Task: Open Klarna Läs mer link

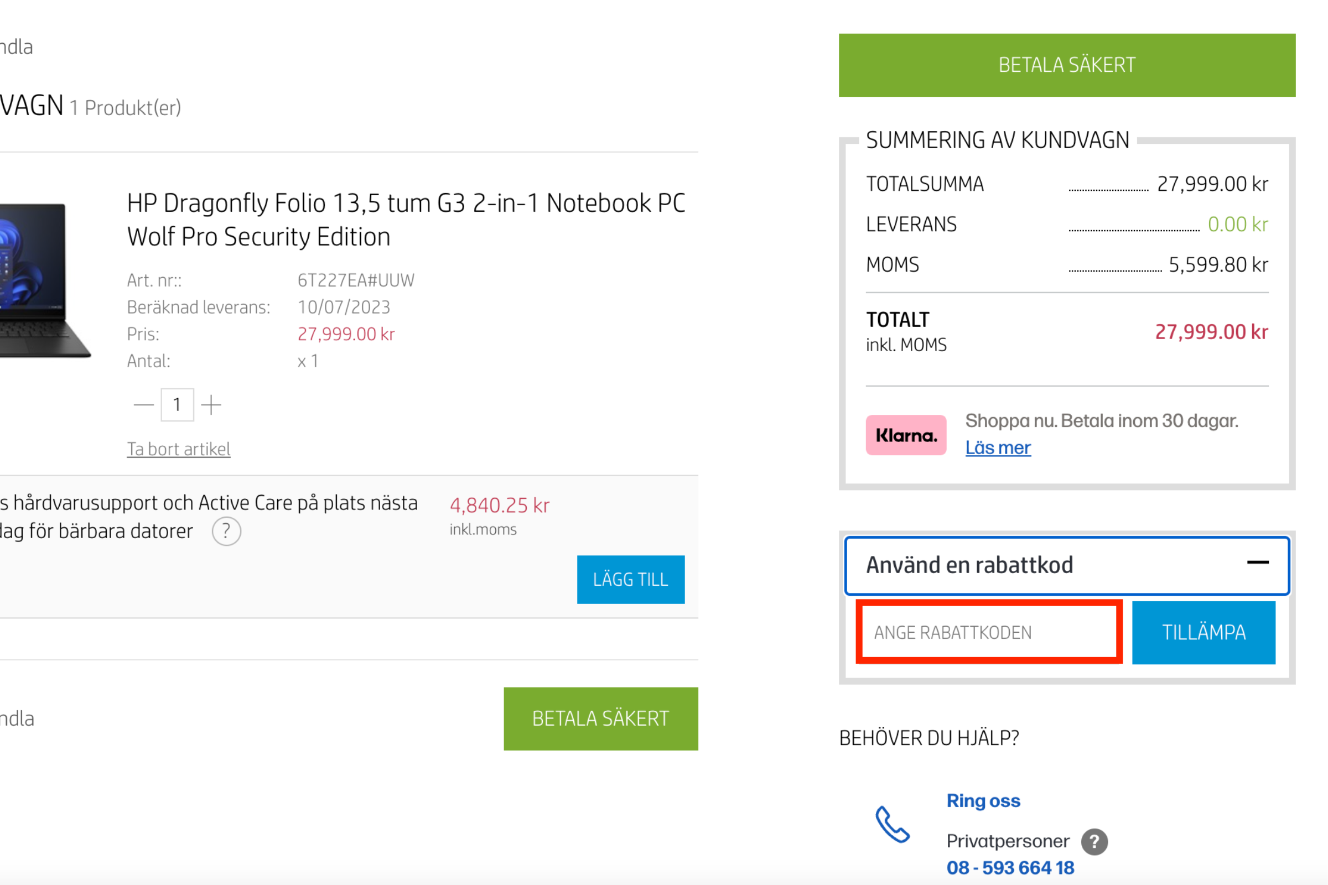Action: [x=998, y=447]
